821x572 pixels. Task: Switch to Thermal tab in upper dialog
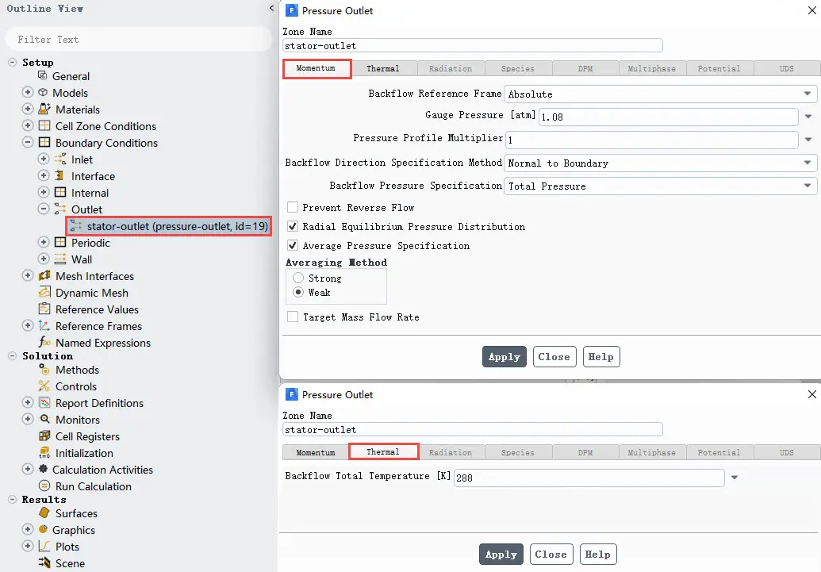pos(383,68)
